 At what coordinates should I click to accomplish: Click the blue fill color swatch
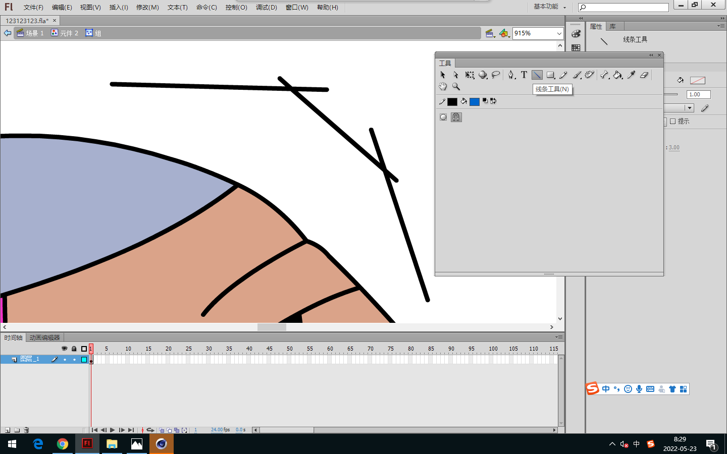click(474, 102)
